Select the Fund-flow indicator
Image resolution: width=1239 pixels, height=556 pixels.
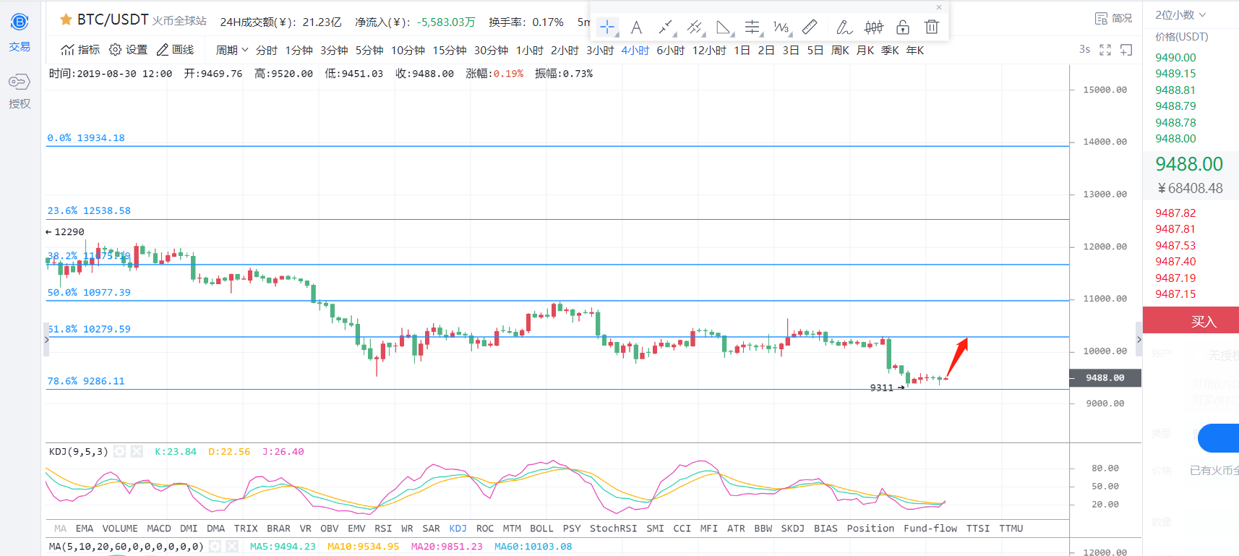pyautogui.click(x=930, y=529)
